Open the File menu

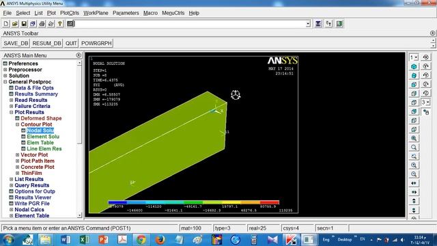tap(8, 13)
